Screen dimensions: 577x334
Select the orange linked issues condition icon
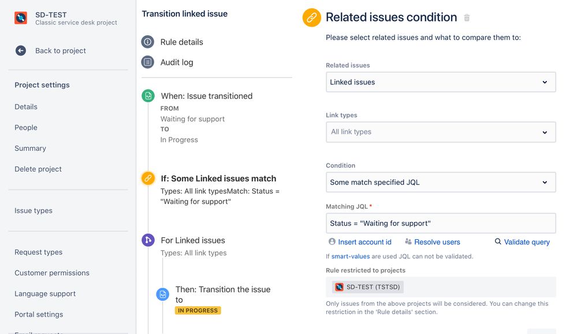click(148, 179)
